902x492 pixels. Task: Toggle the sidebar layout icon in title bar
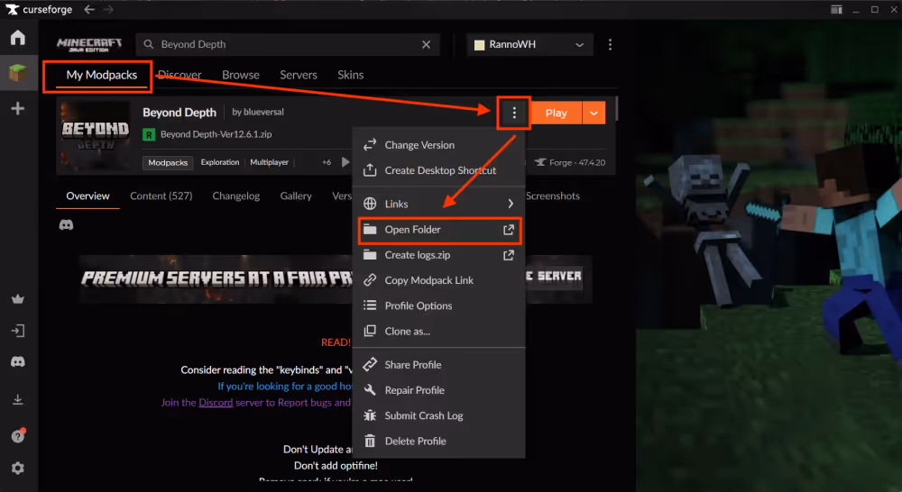(836, 9)
